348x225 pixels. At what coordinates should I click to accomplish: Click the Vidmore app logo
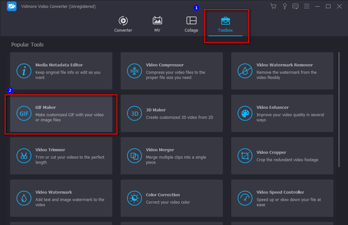pos(12,6)
